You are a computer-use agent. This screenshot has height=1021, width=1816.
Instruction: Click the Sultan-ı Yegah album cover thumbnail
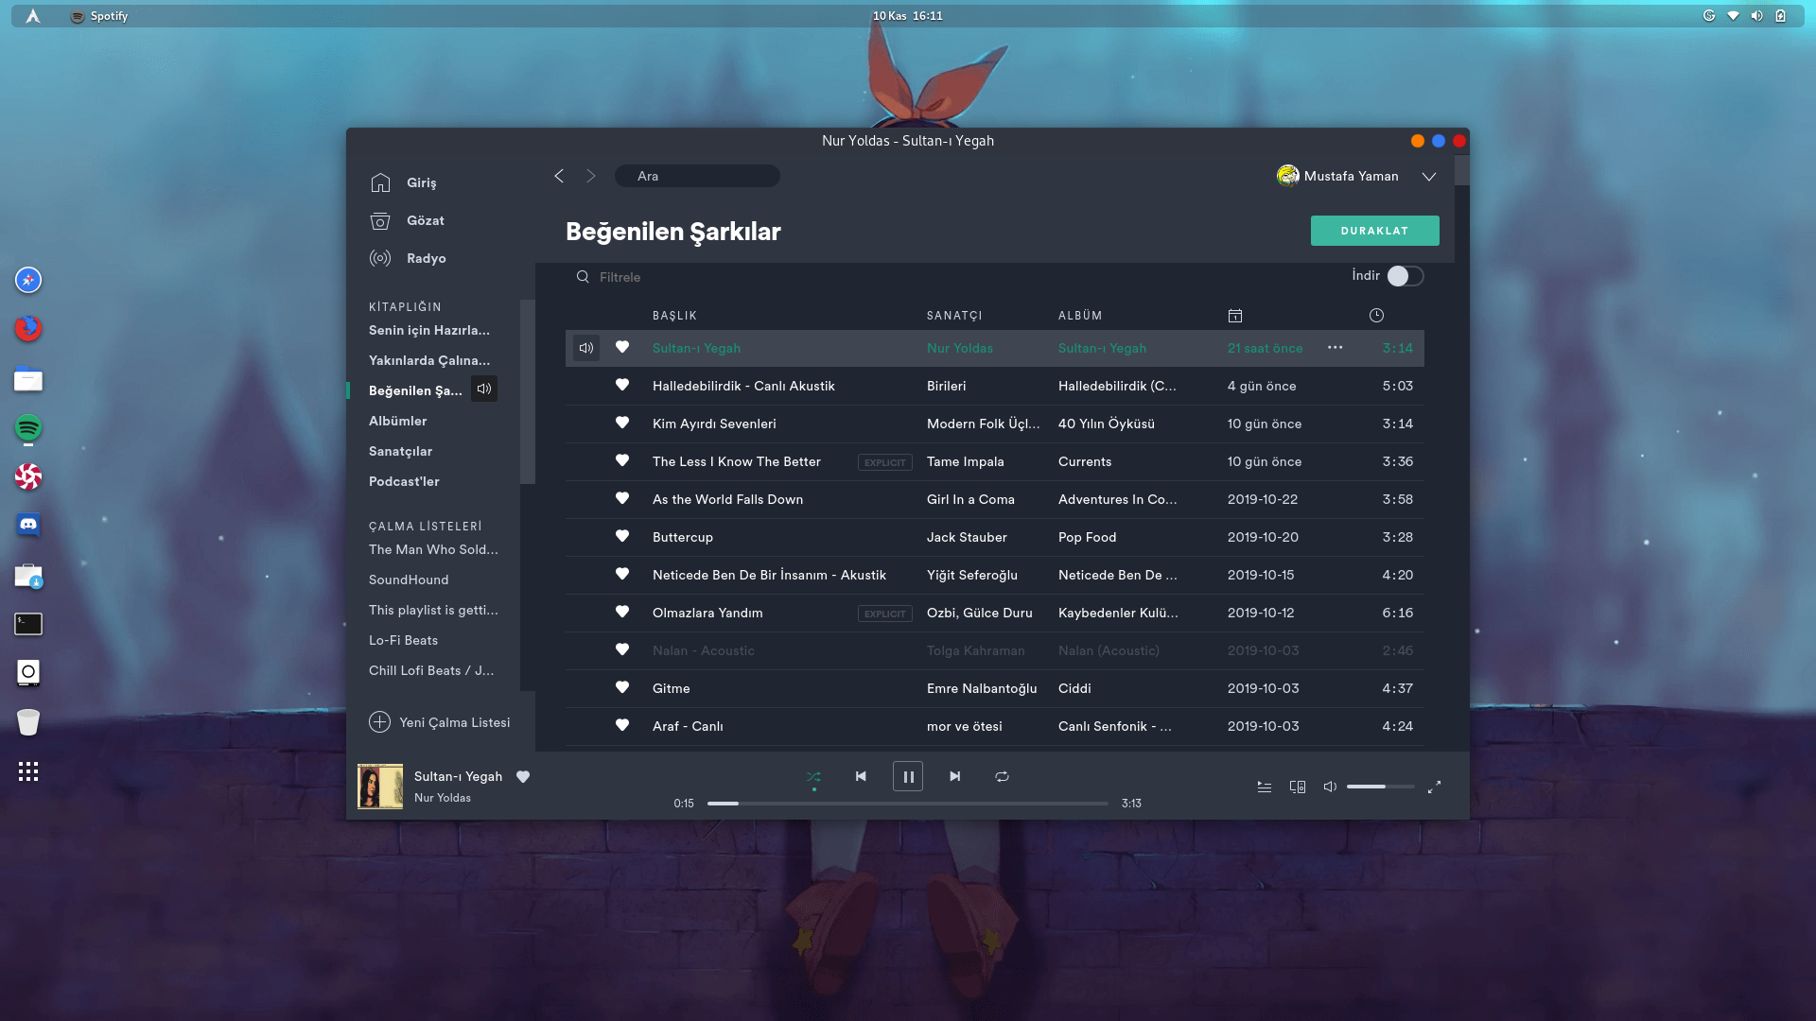pos(380,787)
